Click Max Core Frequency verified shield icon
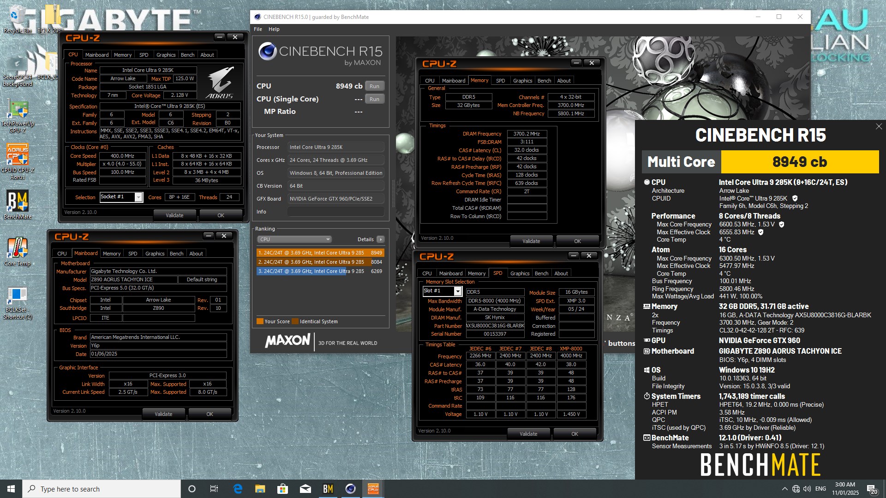Image resolution: width=886 pixels, height=498 pixels. tap(782, 224)
